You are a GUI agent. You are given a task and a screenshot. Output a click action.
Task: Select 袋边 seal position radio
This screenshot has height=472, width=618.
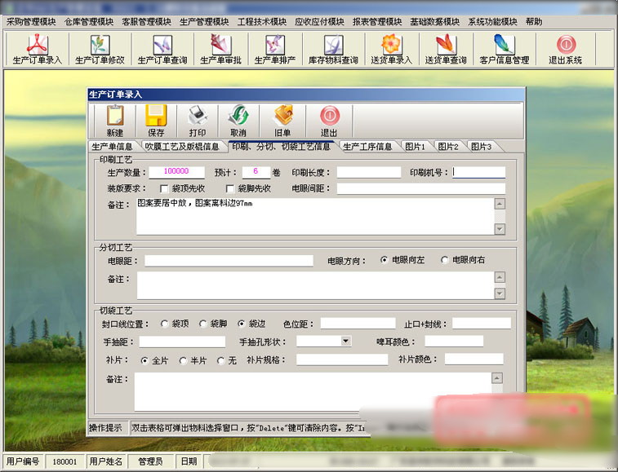click(241, 324)
